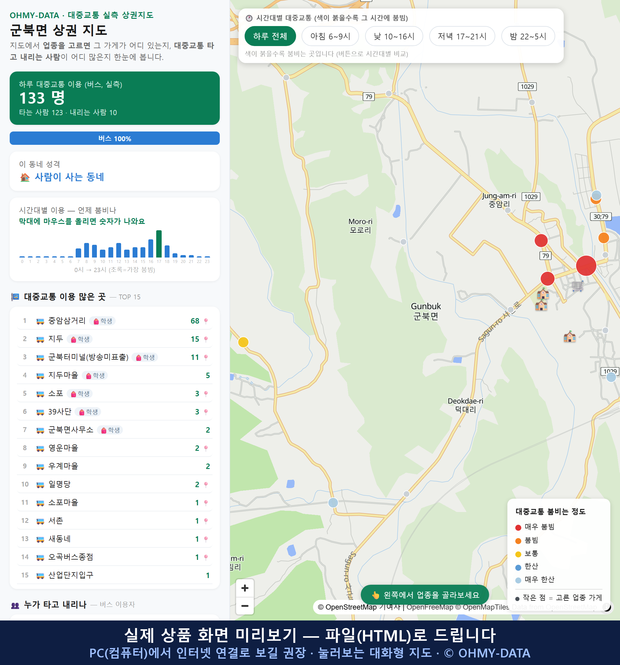
Task: Click the bus icon beside 군북면사무소
Action: click(40, 430)
